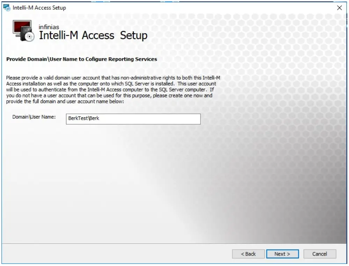
Task: Click the Next > button
Action: (x=283, y=254)
